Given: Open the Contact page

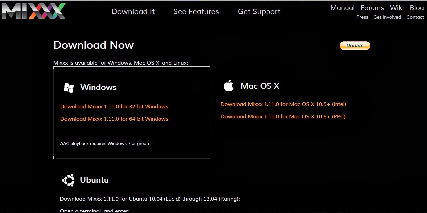Looking at the screenshot, I should pos(415,17).
